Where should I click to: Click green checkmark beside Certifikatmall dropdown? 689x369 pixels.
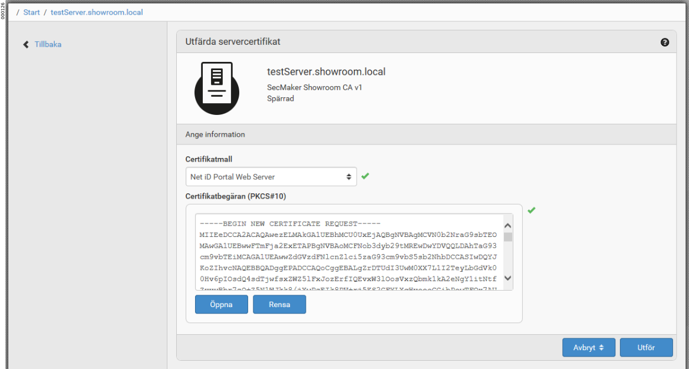365,176
